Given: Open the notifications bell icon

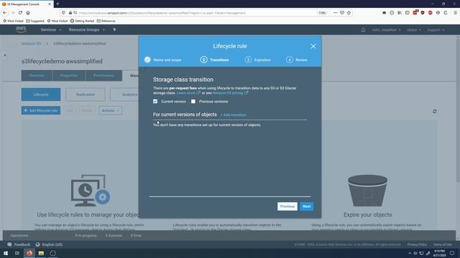Looking at the screenshot, I should [x=363, y=30].
